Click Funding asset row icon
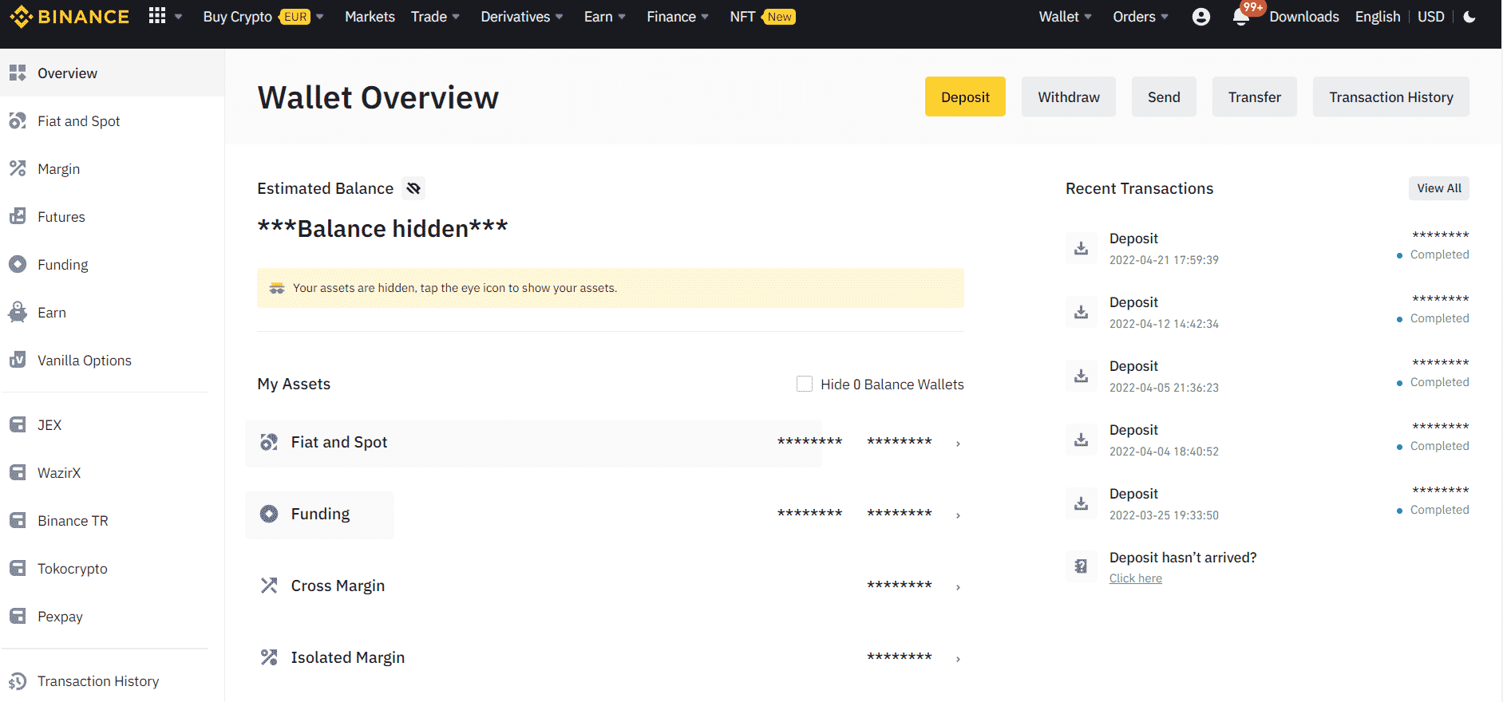 269,514
